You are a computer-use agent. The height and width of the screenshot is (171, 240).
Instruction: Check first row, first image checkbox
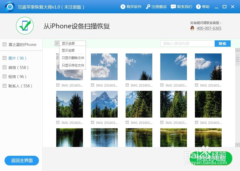(58, 85)
